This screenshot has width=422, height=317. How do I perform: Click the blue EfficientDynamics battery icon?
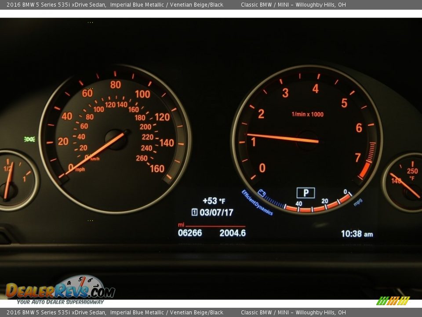click(262, 193)
